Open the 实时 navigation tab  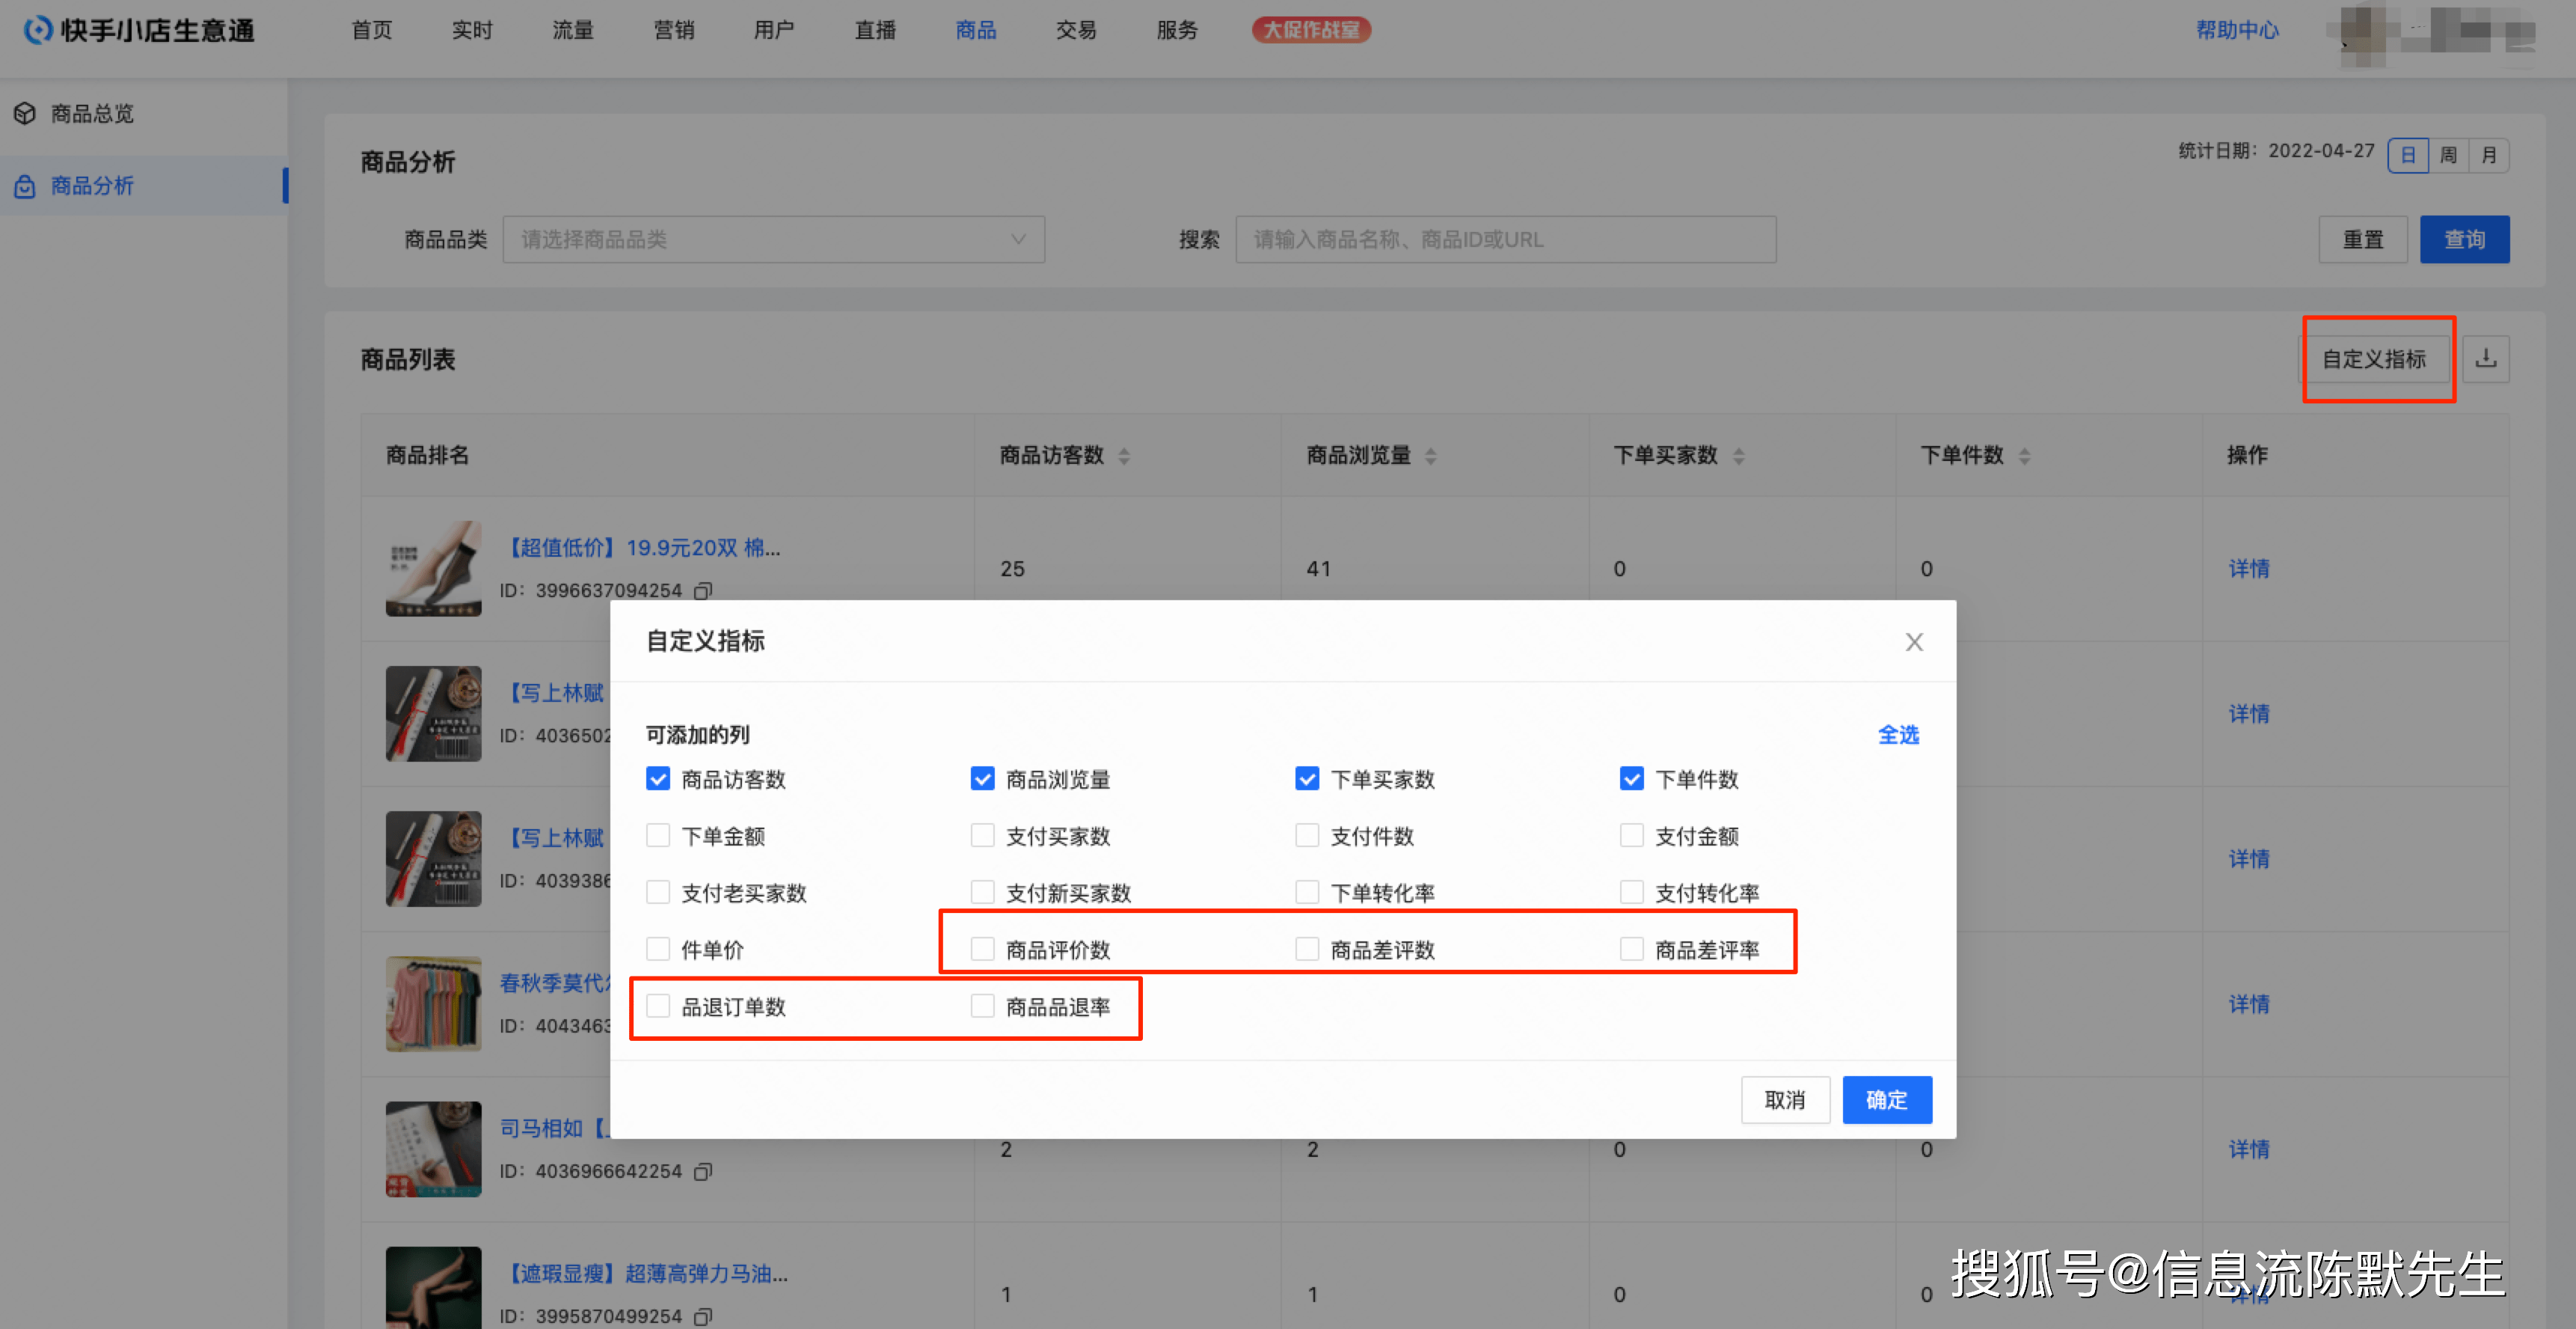point(472,30)
